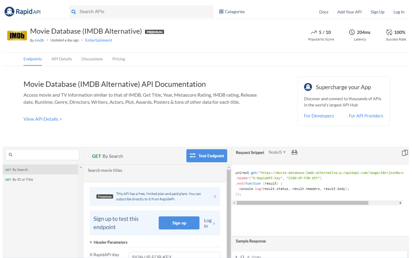This screenshot has height=258, width=412.
Task: Click the Success Rate checkmark icon
Action: coord(389,32)
